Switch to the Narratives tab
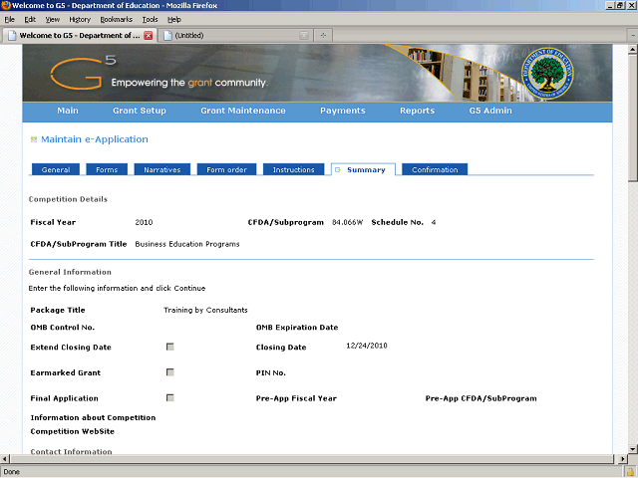 pyautogui.click(x=161, y=169)
